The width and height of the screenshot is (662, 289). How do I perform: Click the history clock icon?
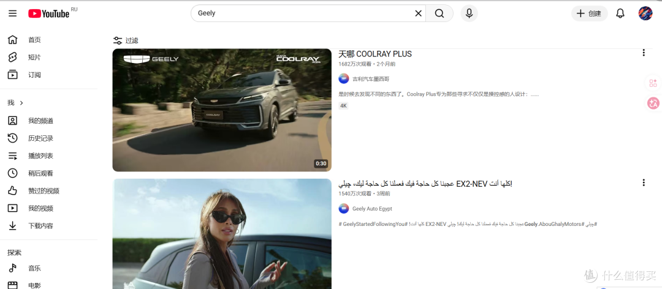point(13,138)
